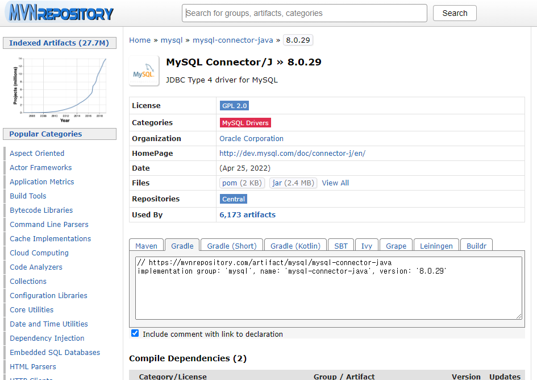Download the pom (2 KB) file
Screen dimensions: 537x380
(x=242, y=183)
